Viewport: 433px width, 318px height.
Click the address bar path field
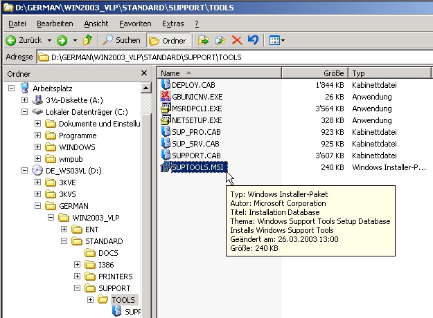(235, 57)
